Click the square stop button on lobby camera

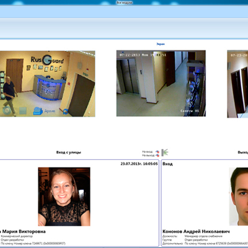pyautogui.click(x=23, y=111)
